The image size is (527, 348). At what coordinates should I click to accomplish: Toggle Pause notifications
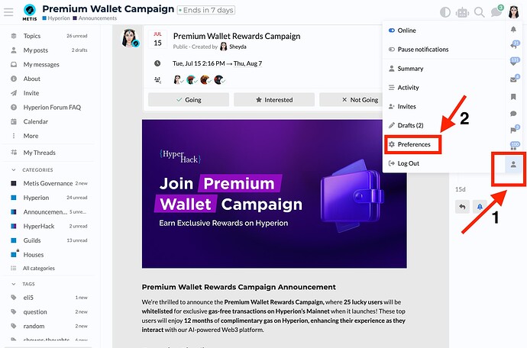418,50
